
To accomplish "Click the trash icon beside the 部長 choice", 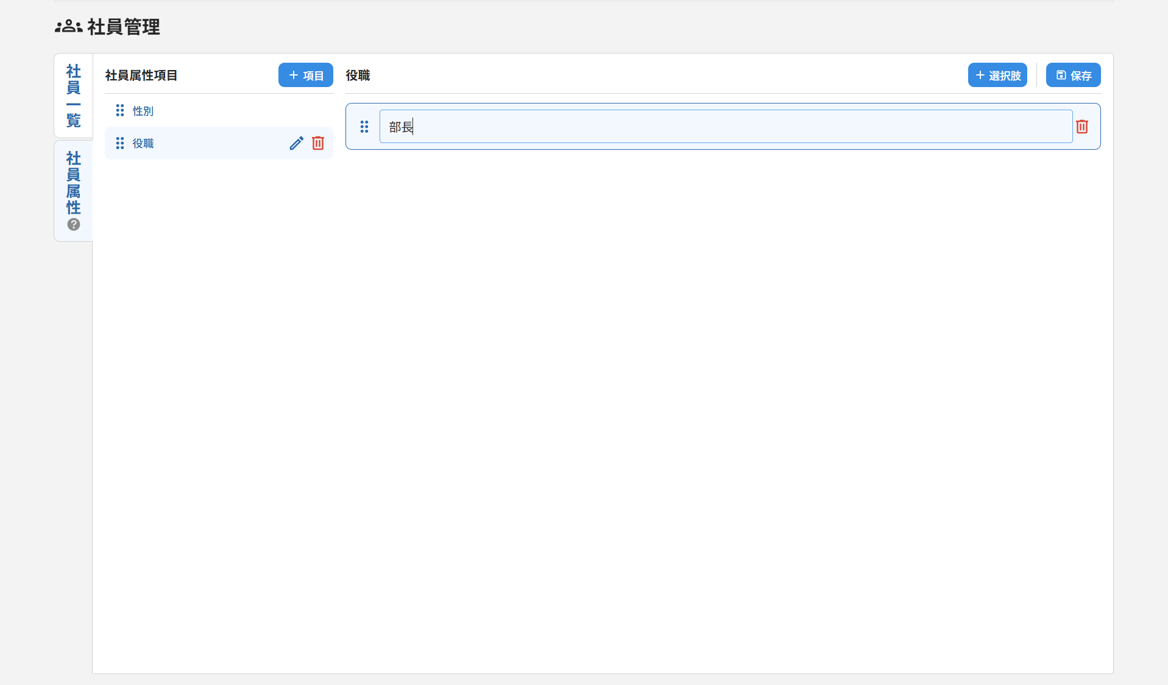I will [1082, 127].
